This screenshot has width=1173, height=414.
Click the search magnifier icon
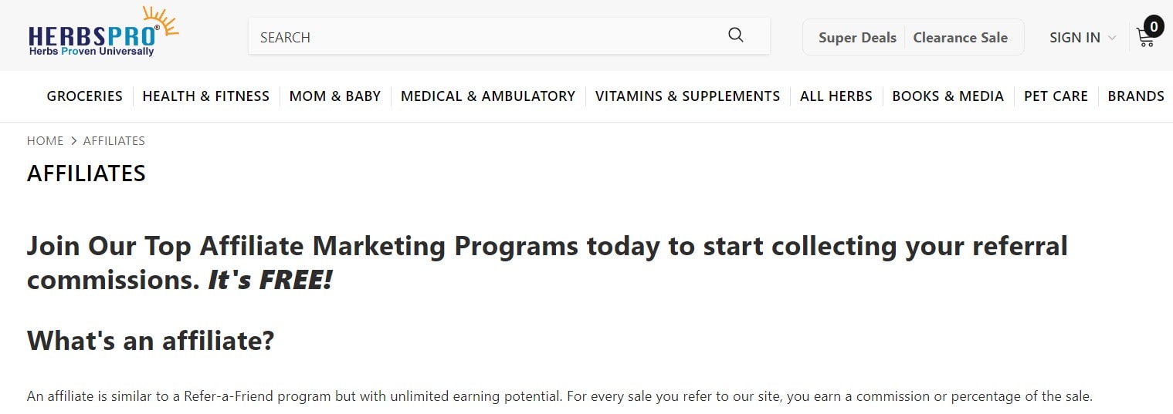pyautogui.click(x=736, y=35)
